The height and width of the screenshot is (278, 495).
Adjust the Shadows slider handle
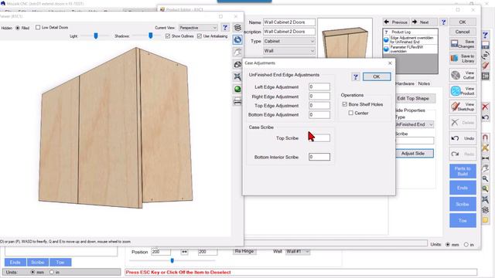(x=151, y=36)
